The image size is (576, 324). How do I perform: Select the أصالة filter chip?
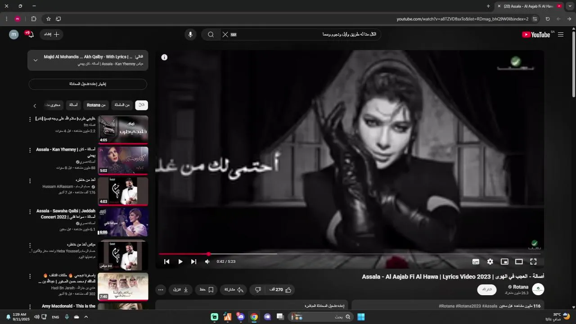[73, 105]
